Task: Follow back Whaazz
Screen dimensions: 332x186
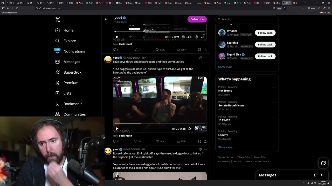Action: click(x=265, y=33)
